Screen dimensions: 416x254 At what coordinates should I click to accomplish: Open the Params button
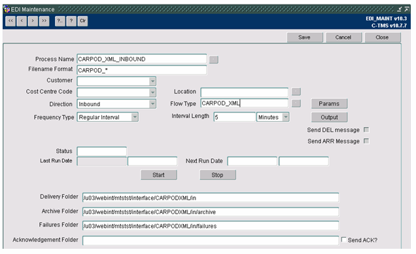[x=329, y=104]
